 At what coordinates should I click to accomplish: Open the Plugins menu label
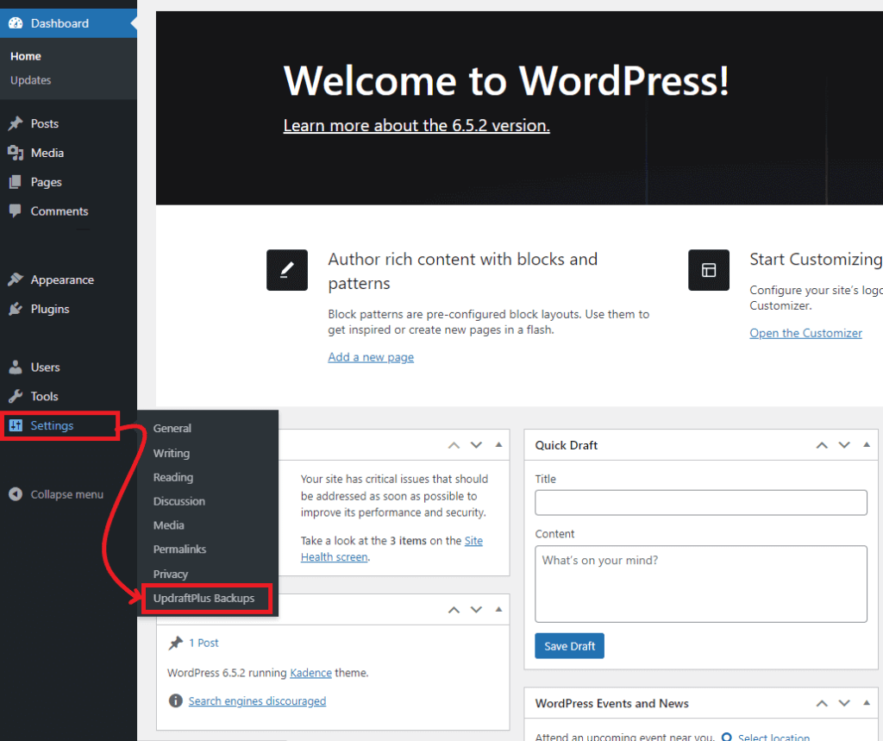click(50, 309)
